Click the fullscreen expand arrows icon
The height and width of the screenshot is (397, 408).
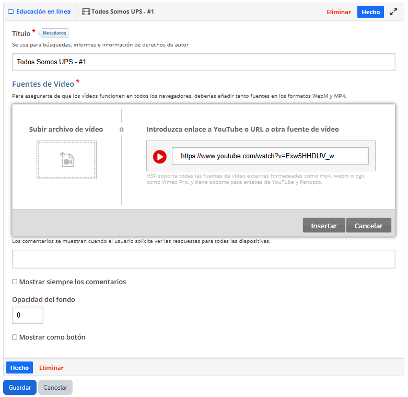393,11
